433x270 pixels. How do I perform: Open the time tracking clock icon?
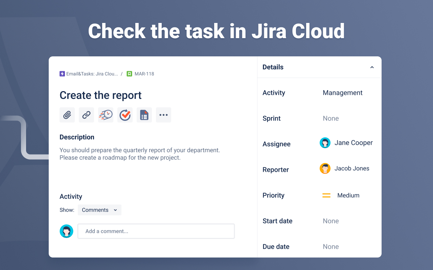(x=106, y=115)
